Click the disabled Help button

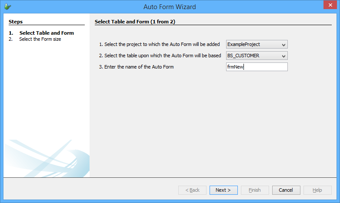point(317,190)
